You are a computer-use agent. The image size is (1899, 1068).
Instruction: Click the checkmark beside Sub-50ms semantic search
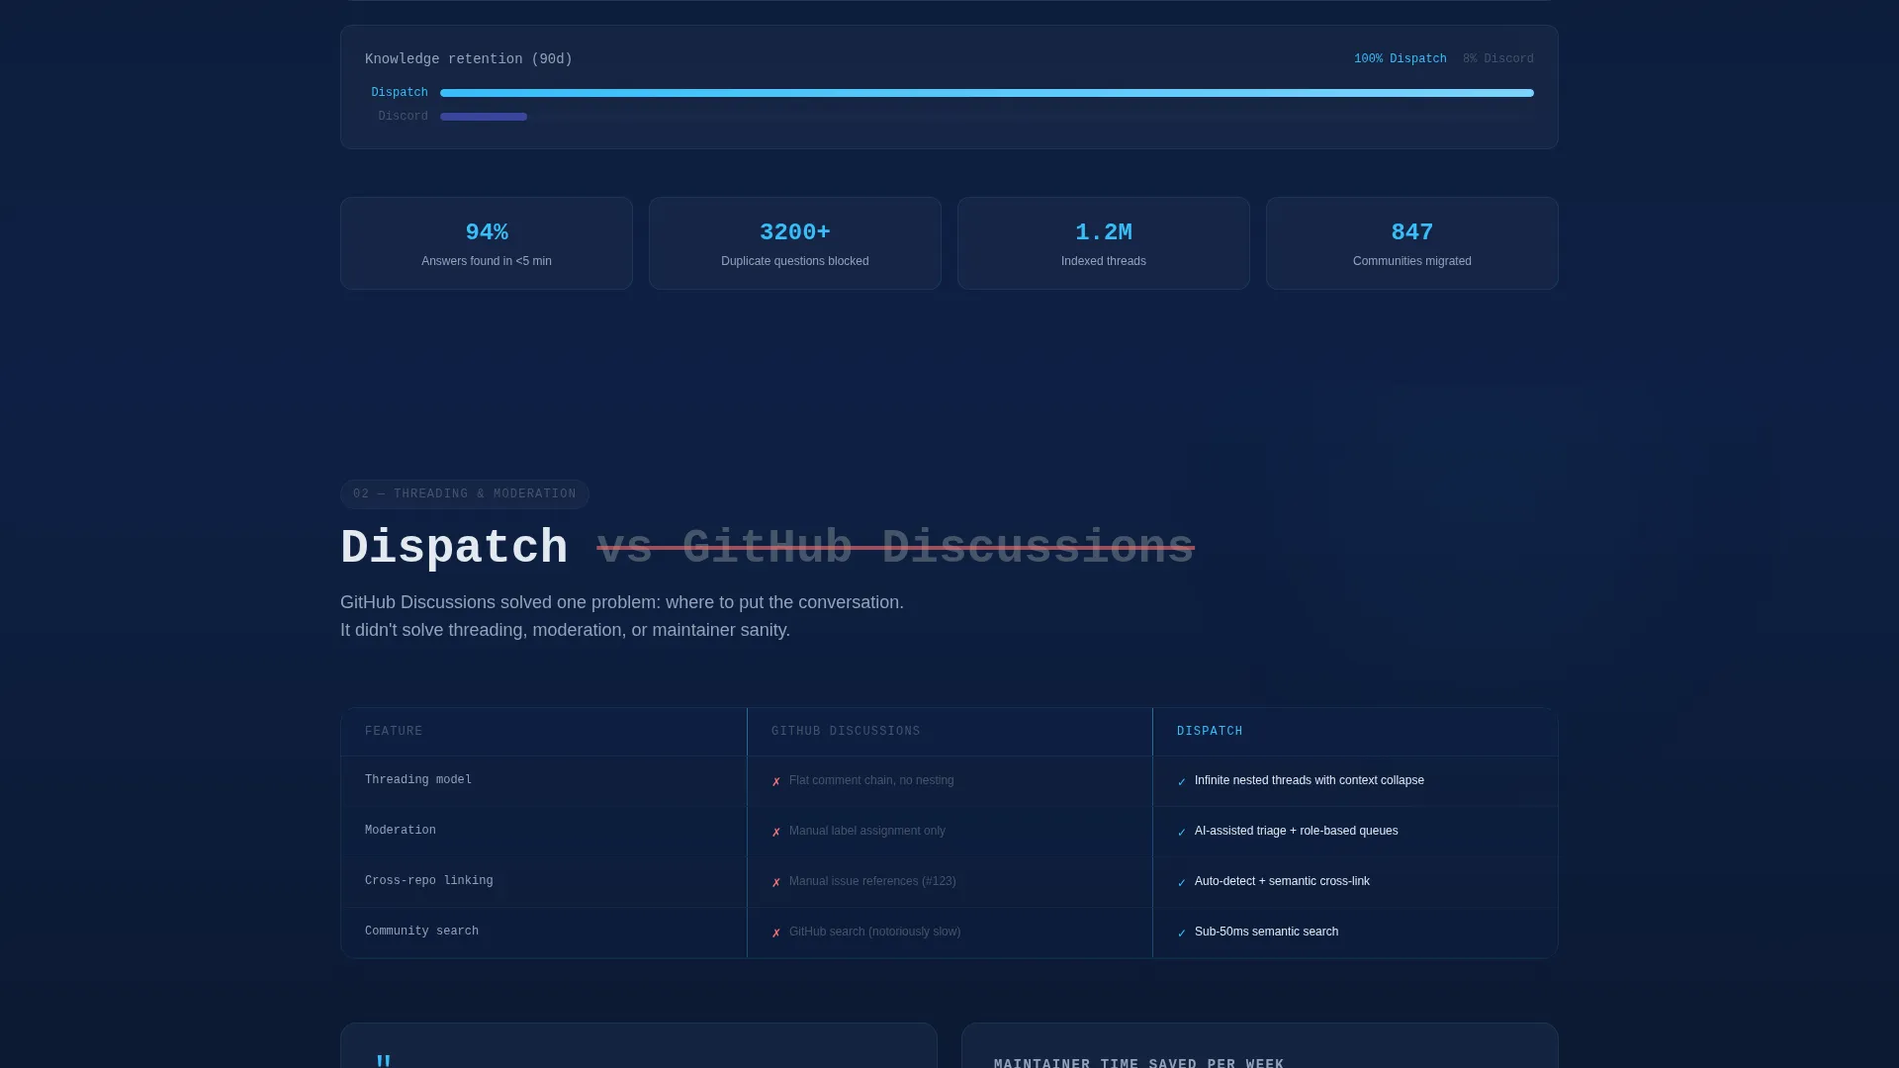tap(1182, 933)
